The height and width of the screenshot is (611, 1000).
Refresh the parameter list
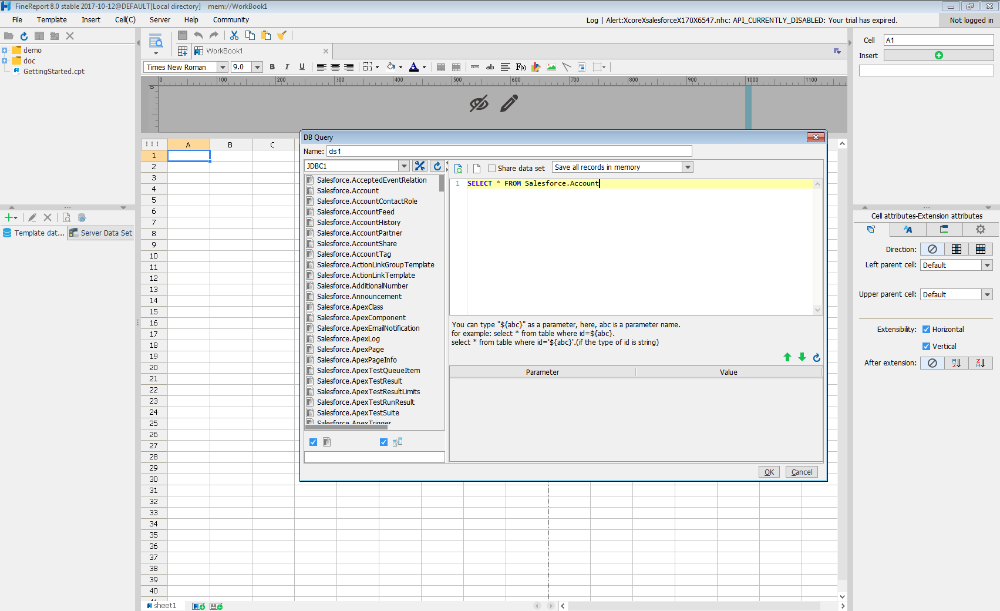(816, 357)
